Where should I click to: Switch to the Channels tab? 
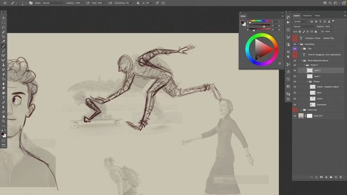point(307,16)
